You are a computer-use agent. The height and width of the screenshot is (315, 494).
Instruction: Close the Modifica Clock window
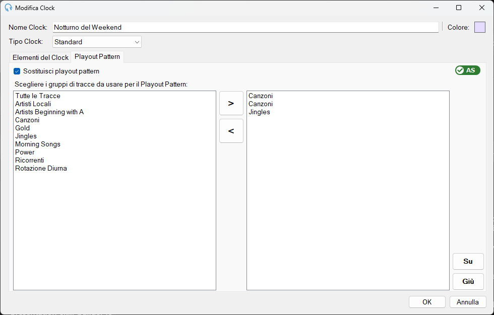[482, 8]
